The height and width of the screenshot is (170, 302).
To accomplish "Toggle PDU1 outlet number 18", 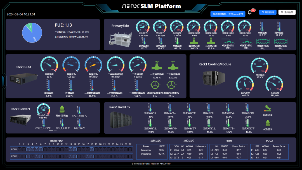I will 92,149.
